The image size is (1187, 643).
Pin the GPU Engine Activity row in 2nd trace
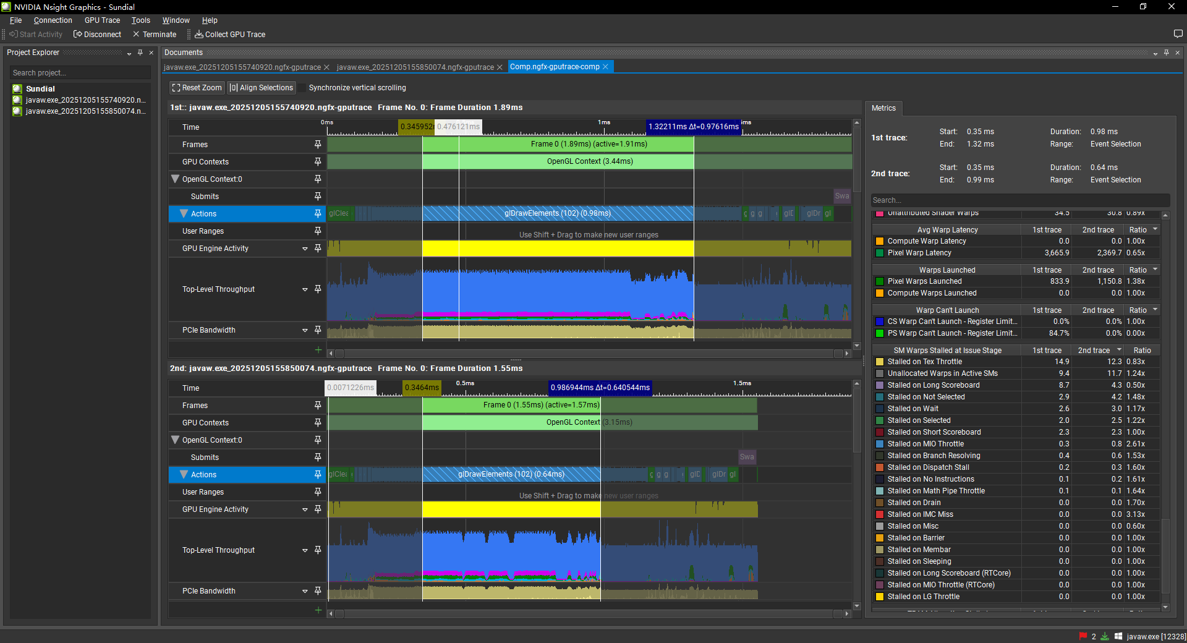(x=318, y=509)
